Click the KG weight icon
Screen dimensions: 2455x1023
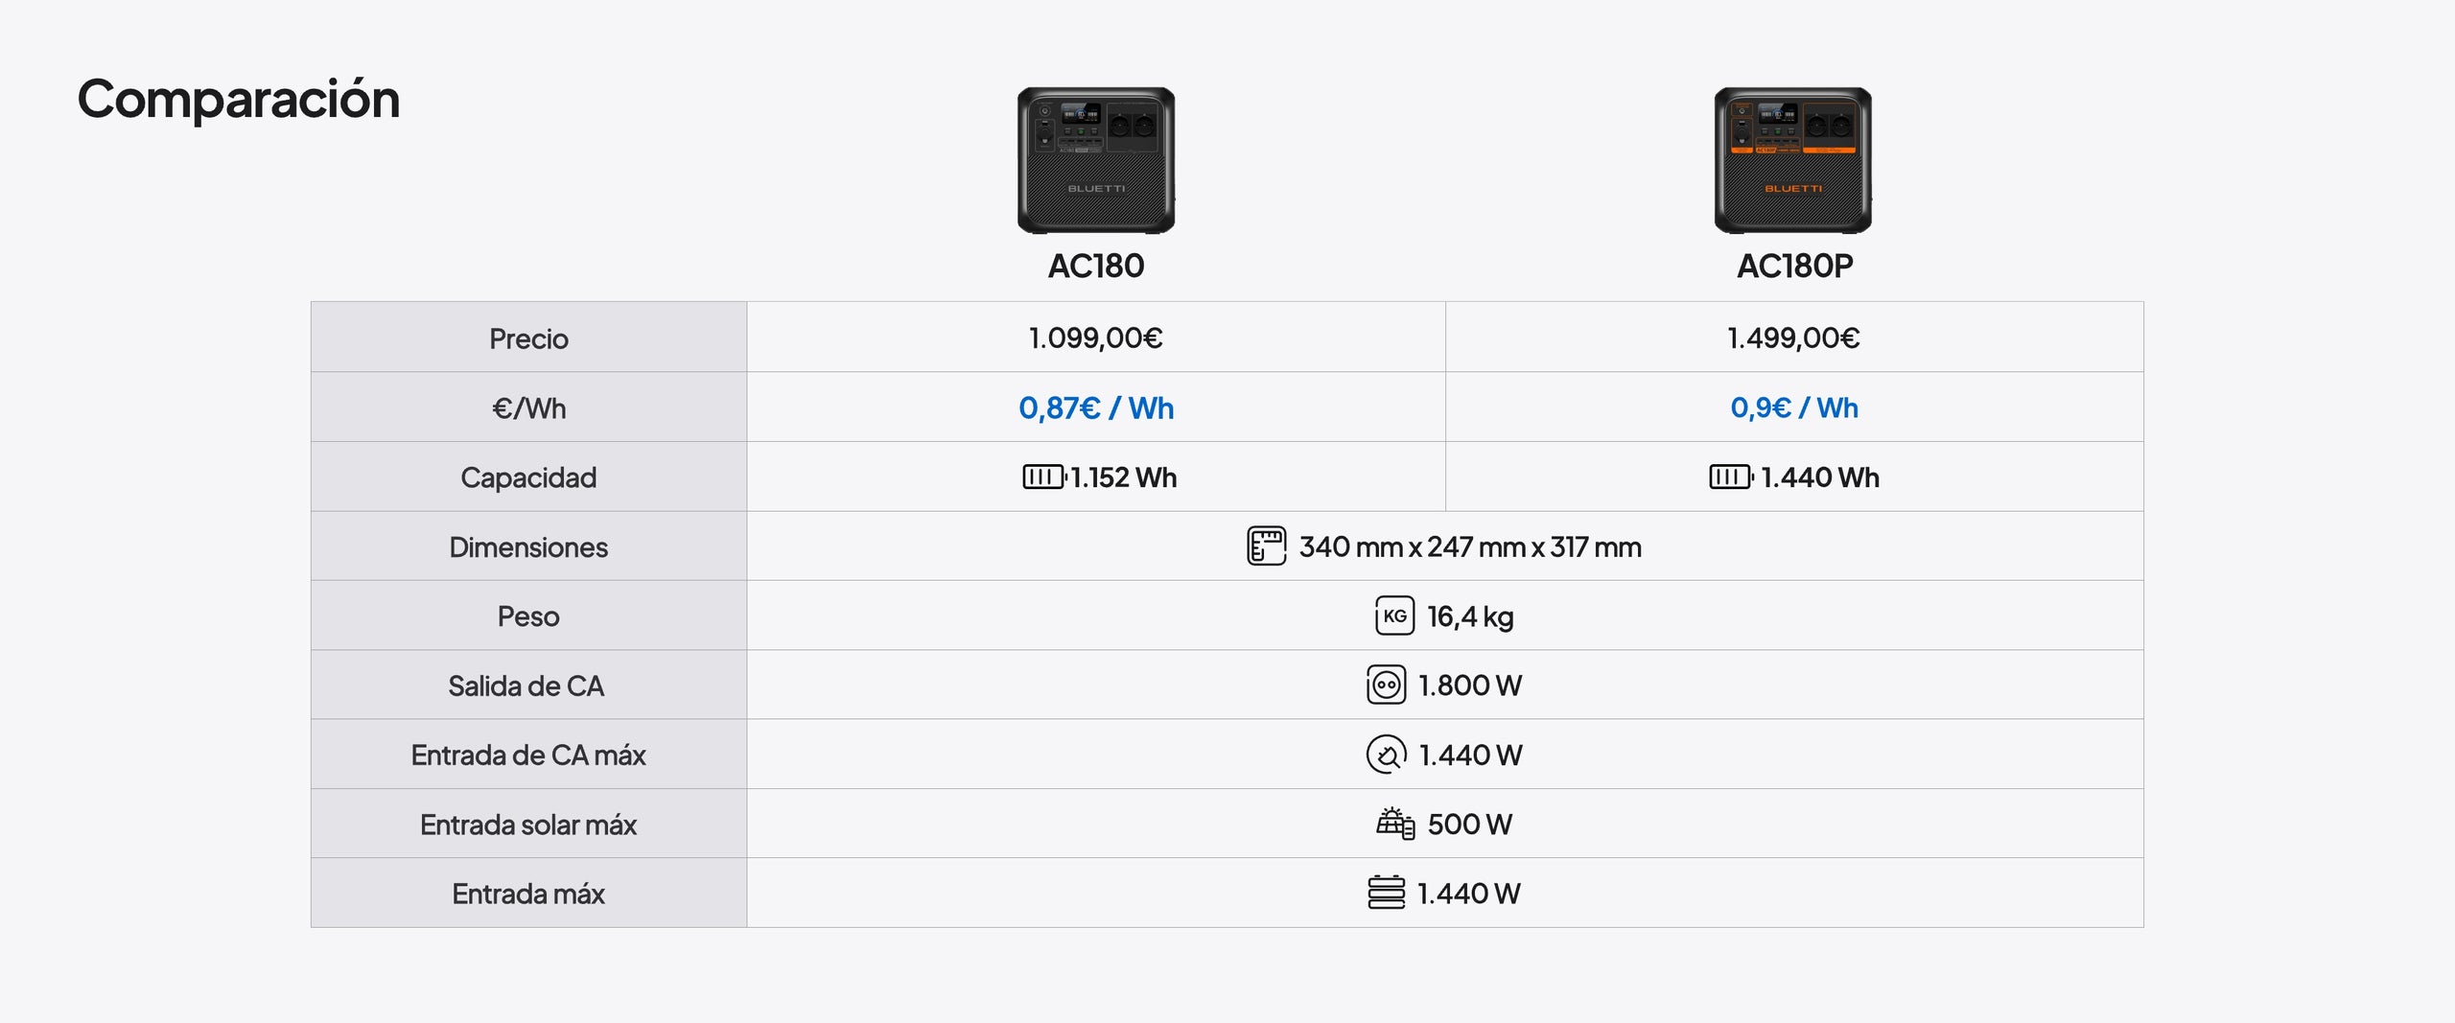[x=1394, y=616]
